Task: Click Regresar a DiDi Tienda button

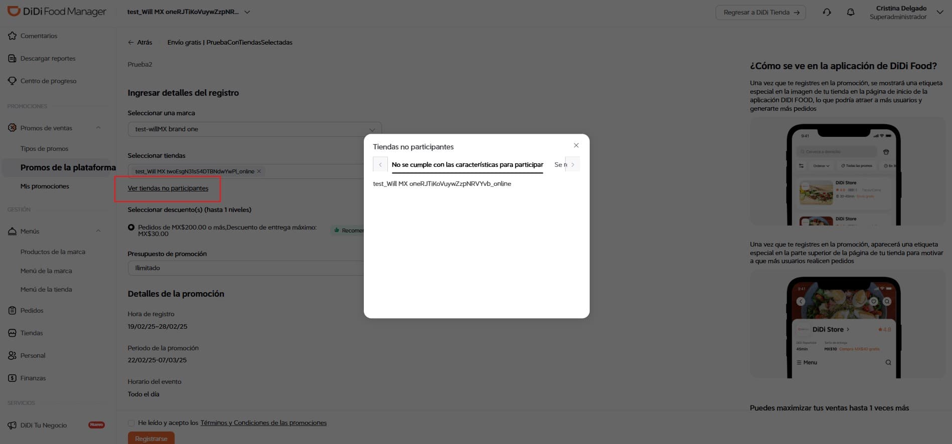Action: (x=760, y=13)
